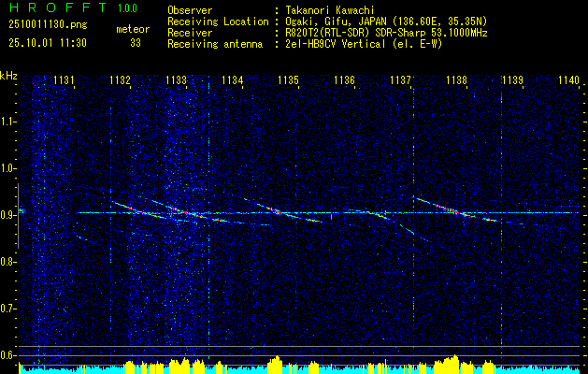Click the Receiving Location label
This screenshot has height=374, width=588.
tap(218, 22)
